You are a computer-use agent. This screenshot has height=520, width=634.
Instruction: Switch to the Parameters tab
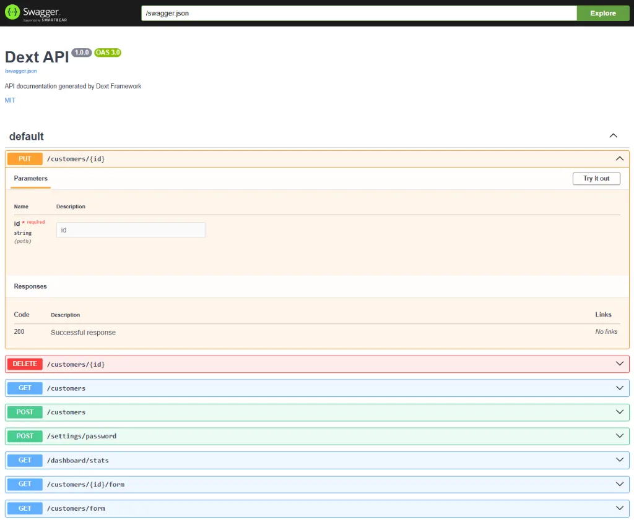pyautogui.click(x=30, y=178)
